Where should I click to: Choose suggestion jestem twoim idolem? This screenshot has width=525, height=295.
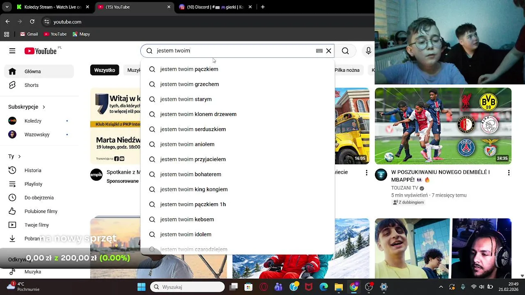pyautogui.click(x=237, y=234)
